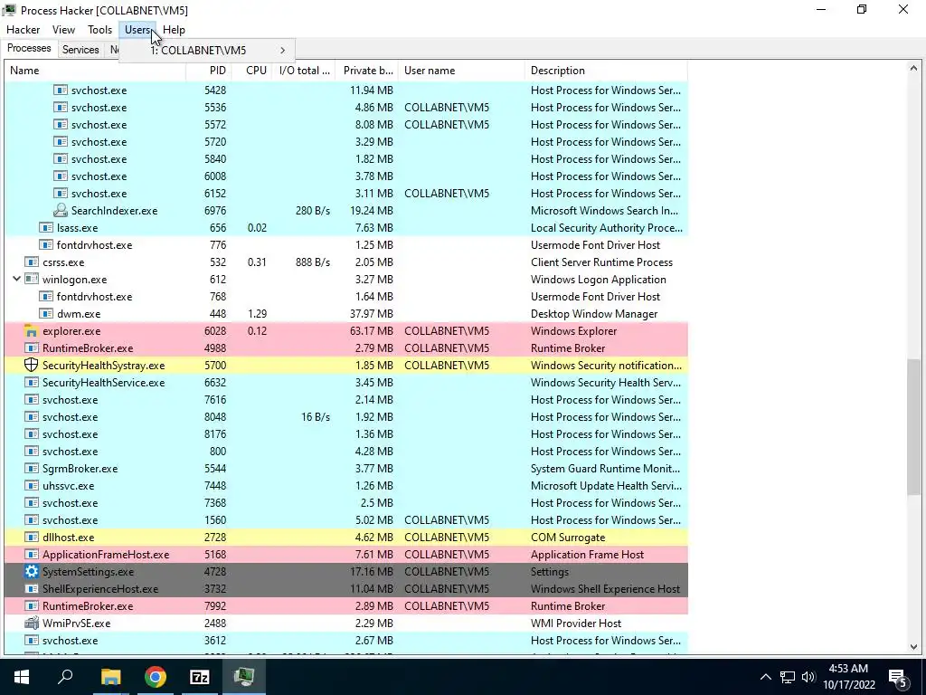Click the csrss.exe process icon
The image size is (926, 695).
pos(32,262)
